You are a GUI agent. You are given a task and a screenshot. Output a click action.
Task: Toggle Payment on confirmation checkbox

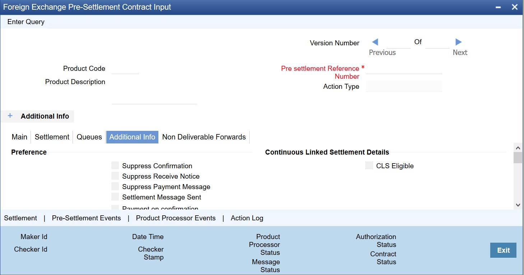(x=115, y=207)
